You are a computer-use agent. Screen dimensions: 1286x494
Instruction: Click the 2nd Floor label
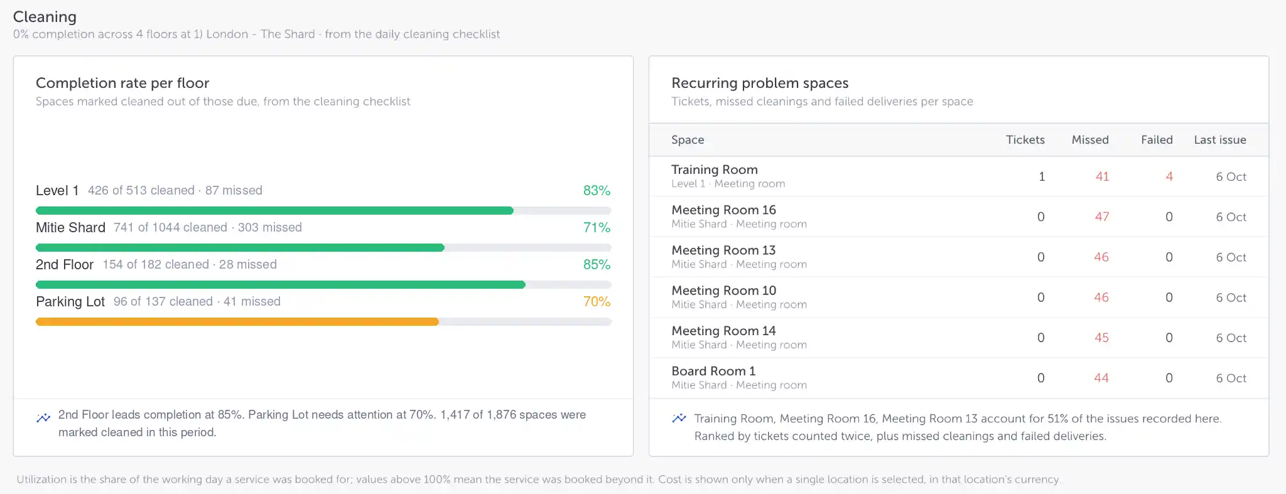tap(65, 265)
